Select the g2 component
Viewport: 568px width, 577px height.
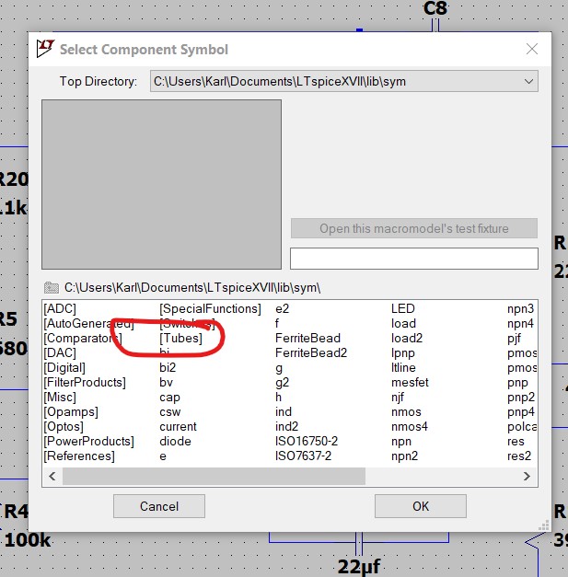[282, 382]
